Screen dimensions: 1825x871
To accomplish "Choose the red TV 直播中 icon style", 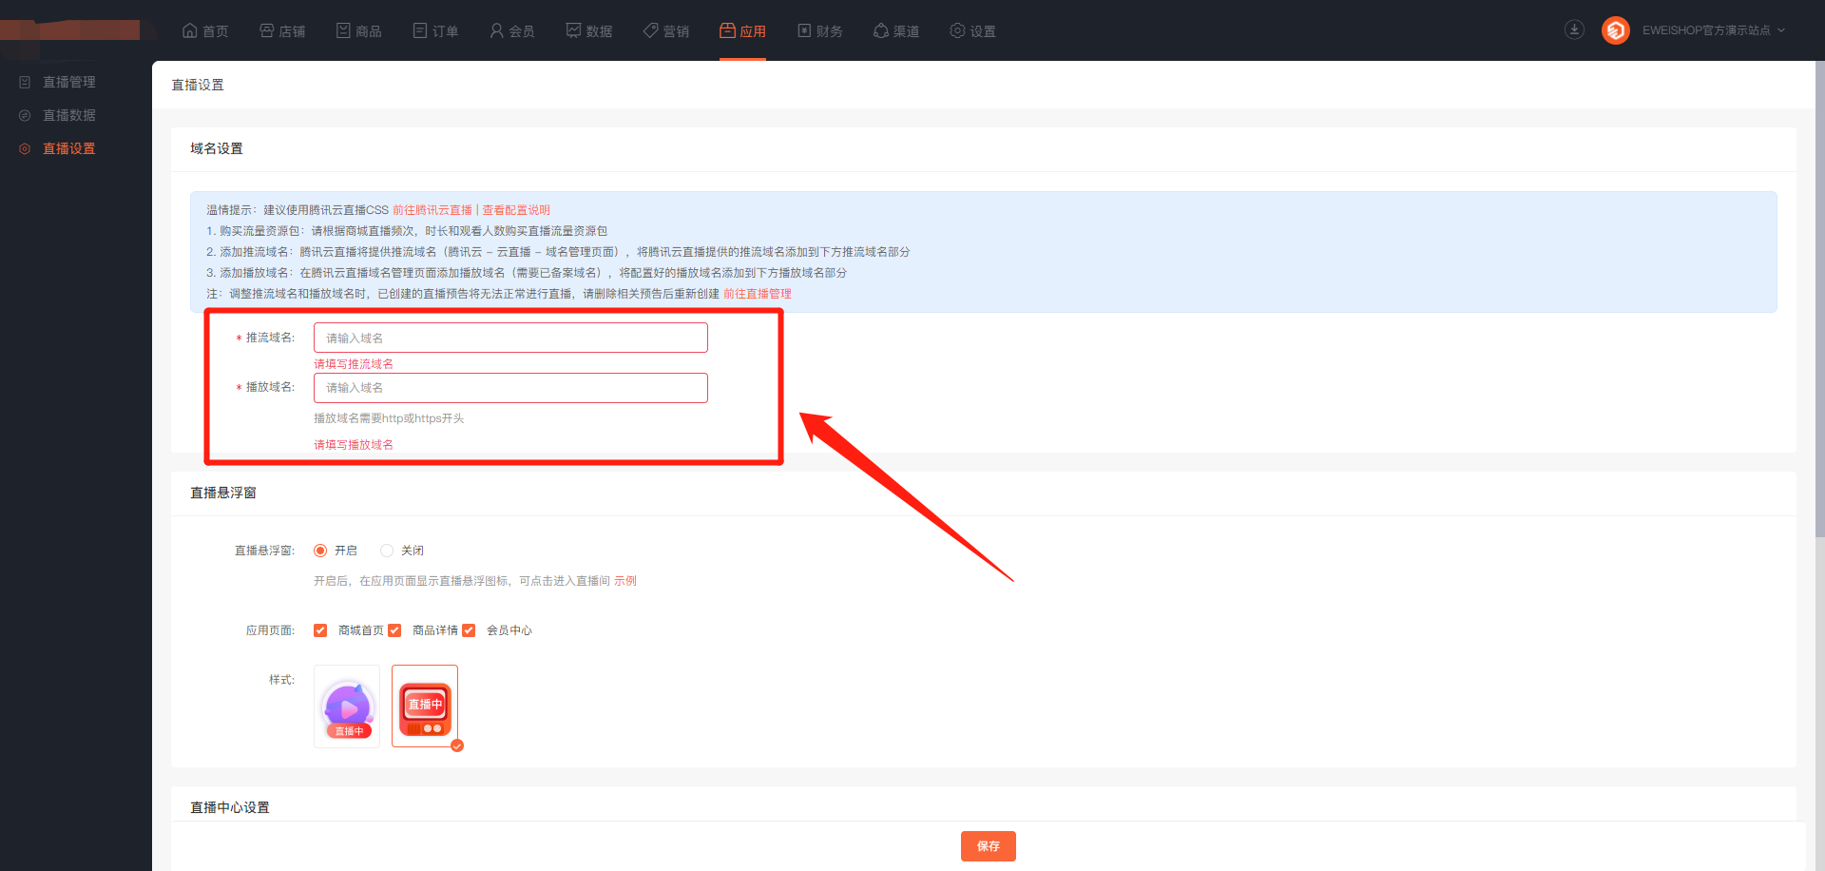I will click(425, 706).
